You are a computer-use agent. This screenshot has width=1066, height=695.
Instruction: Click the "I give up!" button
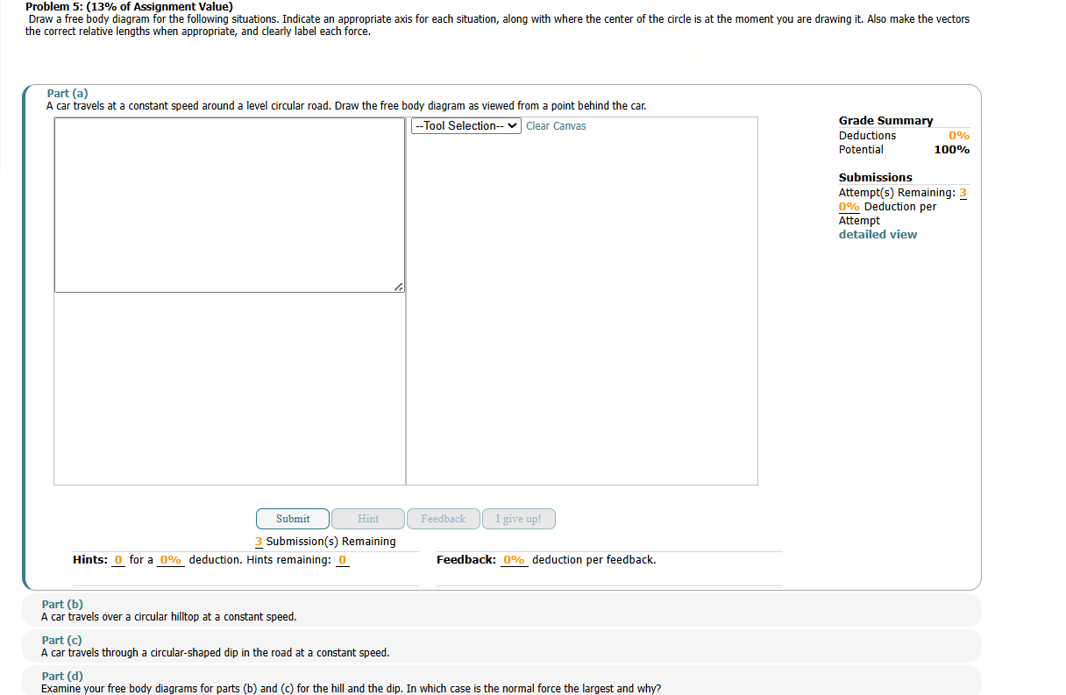point(518,518)
